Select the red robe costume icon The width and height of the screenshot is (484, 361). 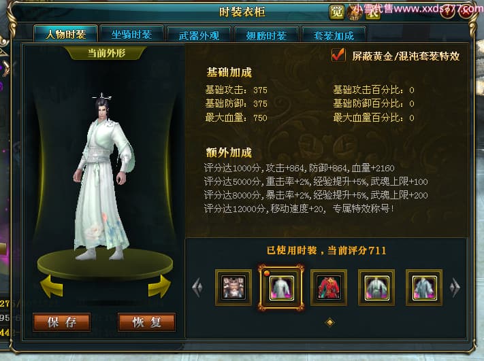(x=328, y=288)
